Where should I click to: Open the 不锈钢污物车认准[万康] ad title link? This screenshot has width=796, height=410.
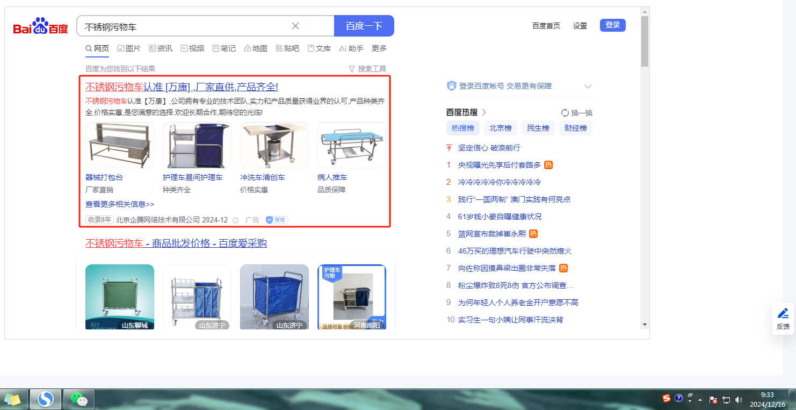pyautogui.click(x=182, y=87)
